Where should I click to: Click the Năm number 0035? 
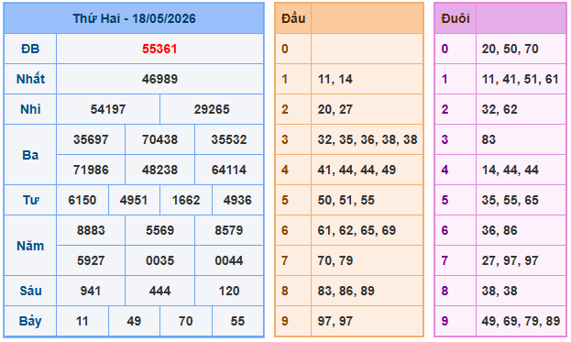[159, 260]
